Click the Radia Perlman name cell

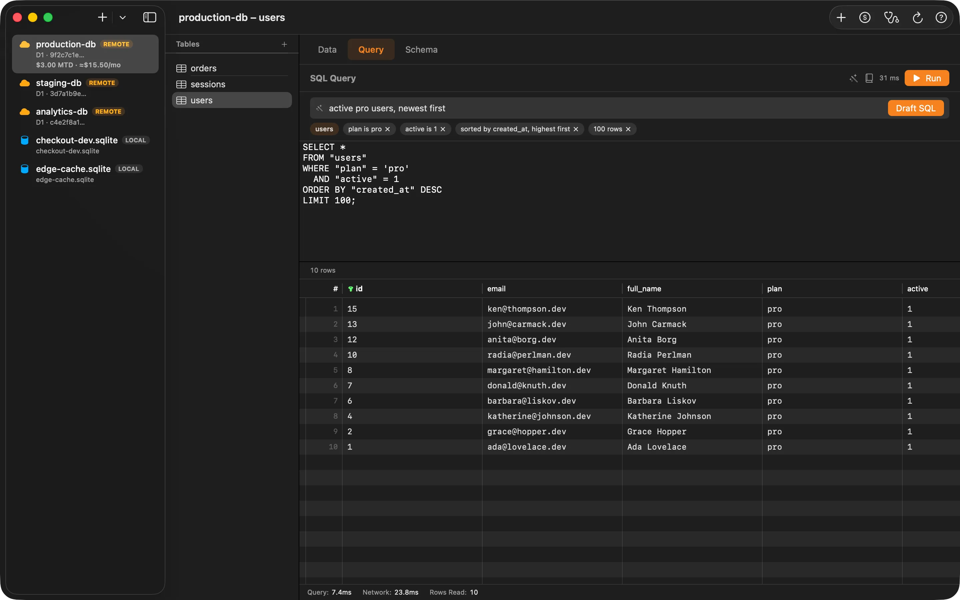[x=692, y=355]
